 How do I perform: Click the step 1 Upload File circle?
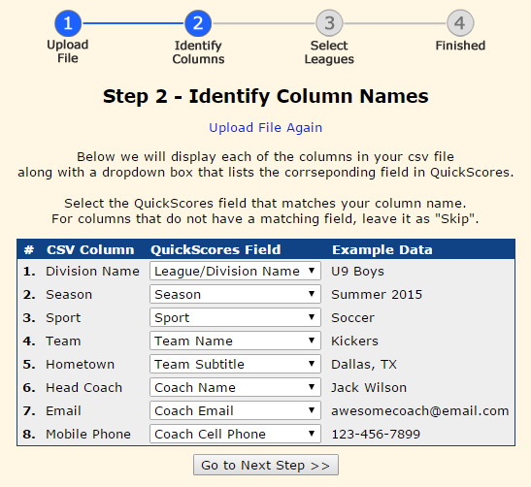click(68, 23)
